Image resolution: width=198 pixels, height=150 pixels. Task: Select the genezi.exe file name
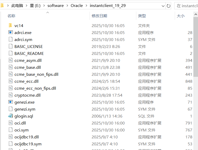click(25, 102)
